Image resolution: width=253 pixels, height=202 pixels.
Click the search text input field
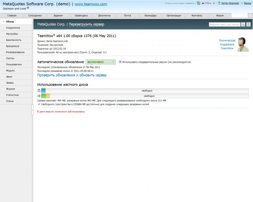pyautogui.click(x=225, y=24)
